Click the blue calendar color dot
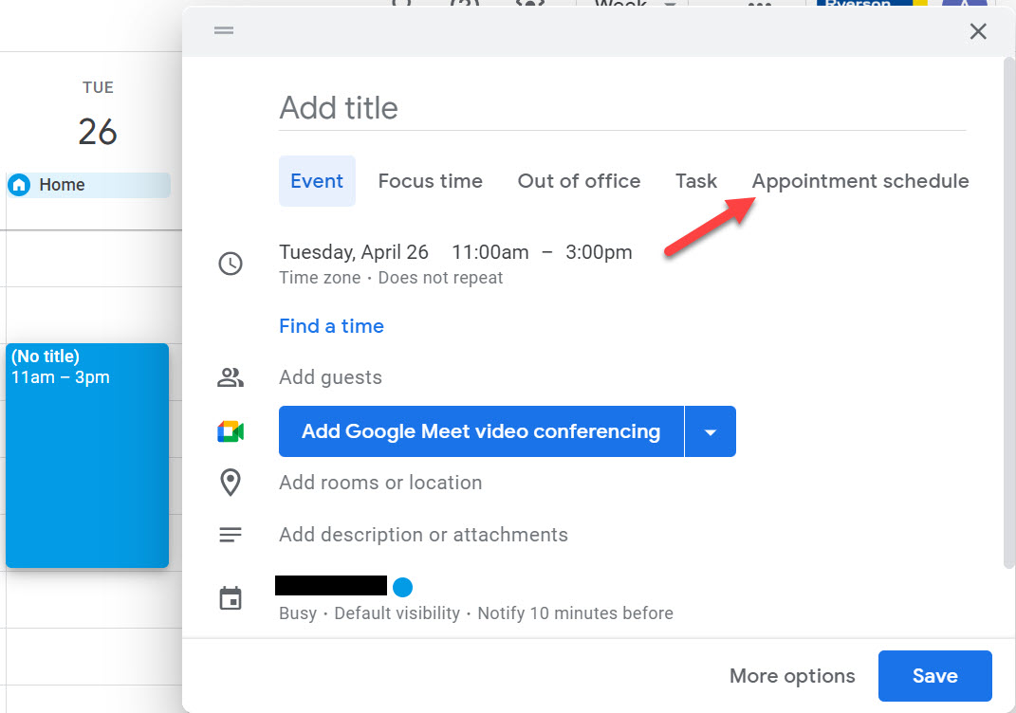 coord(402,587)
